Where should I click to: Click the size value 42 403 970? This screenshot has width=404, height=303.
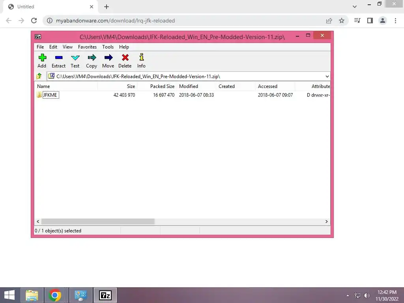point(124,95)
